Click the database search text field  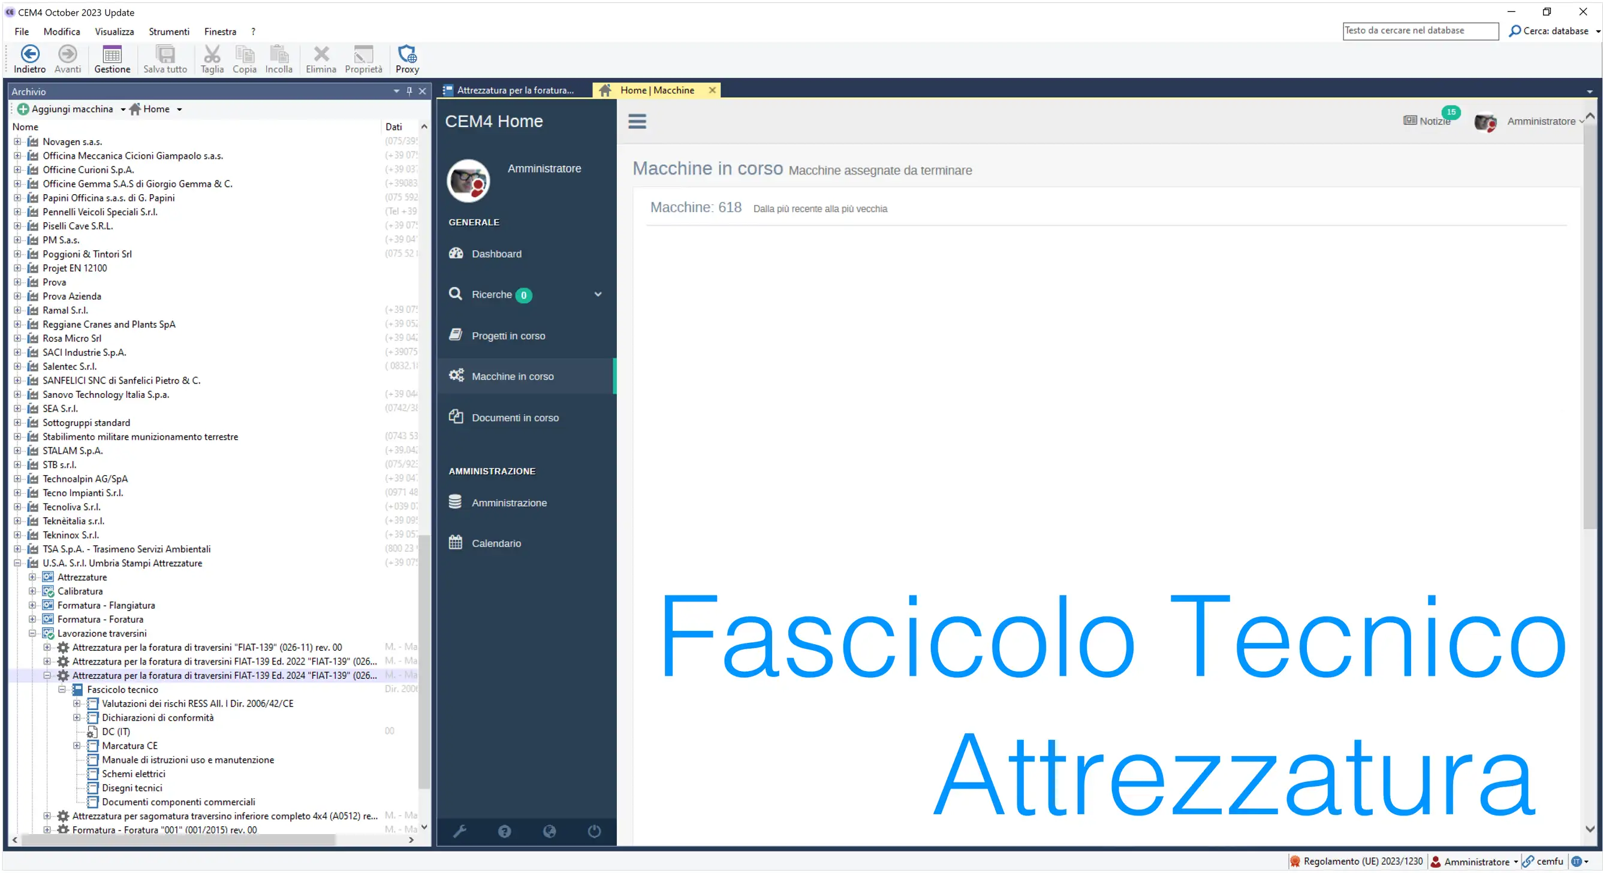tap(1420, 30)
